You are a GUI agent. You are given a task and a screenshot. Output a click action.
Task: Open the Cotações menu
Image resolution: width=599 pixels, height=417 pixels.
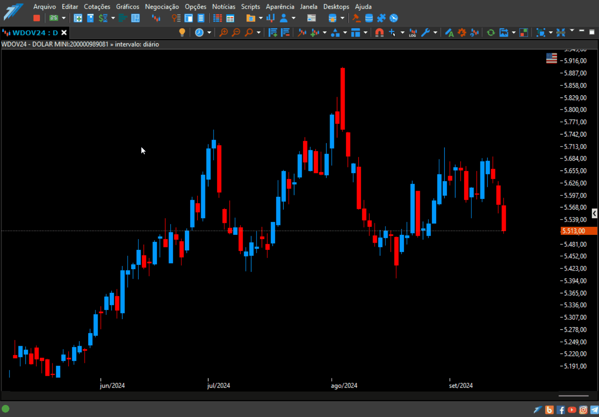pyautogui.click(x=97, y=6)
